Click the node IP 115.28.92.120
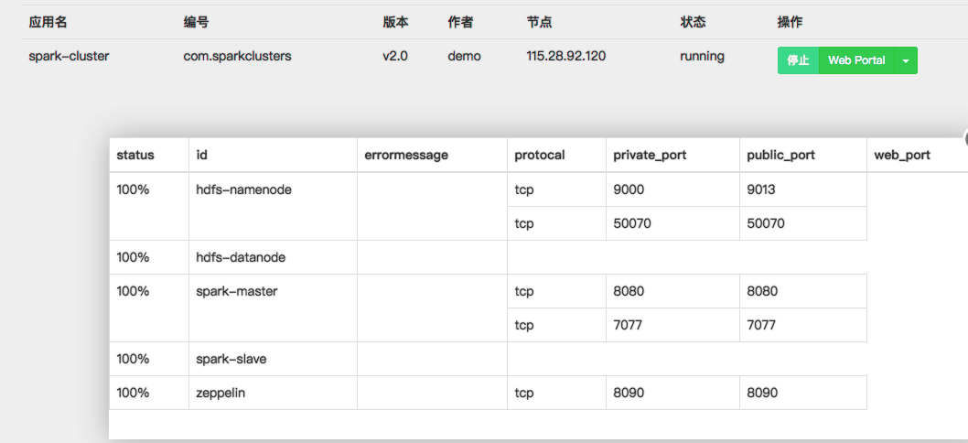 565,56
